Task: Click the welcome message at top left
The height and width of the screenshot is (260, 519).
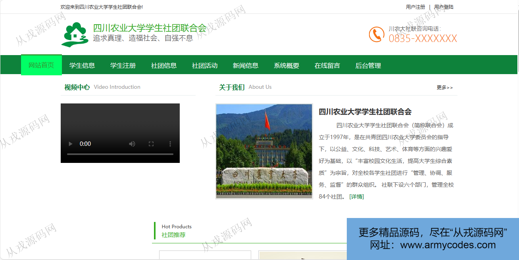Action: click(x=102, y=7)
